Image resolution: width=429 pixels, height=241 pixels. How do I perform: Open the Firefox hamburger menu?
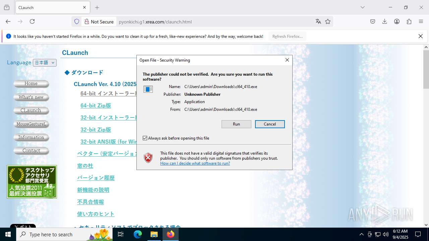click(x=421, y=21)
